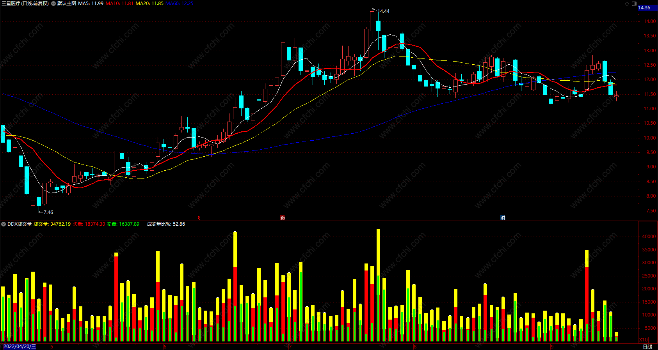
Task: Click the 14.00 price axis label
Action: tap(650, 21)
